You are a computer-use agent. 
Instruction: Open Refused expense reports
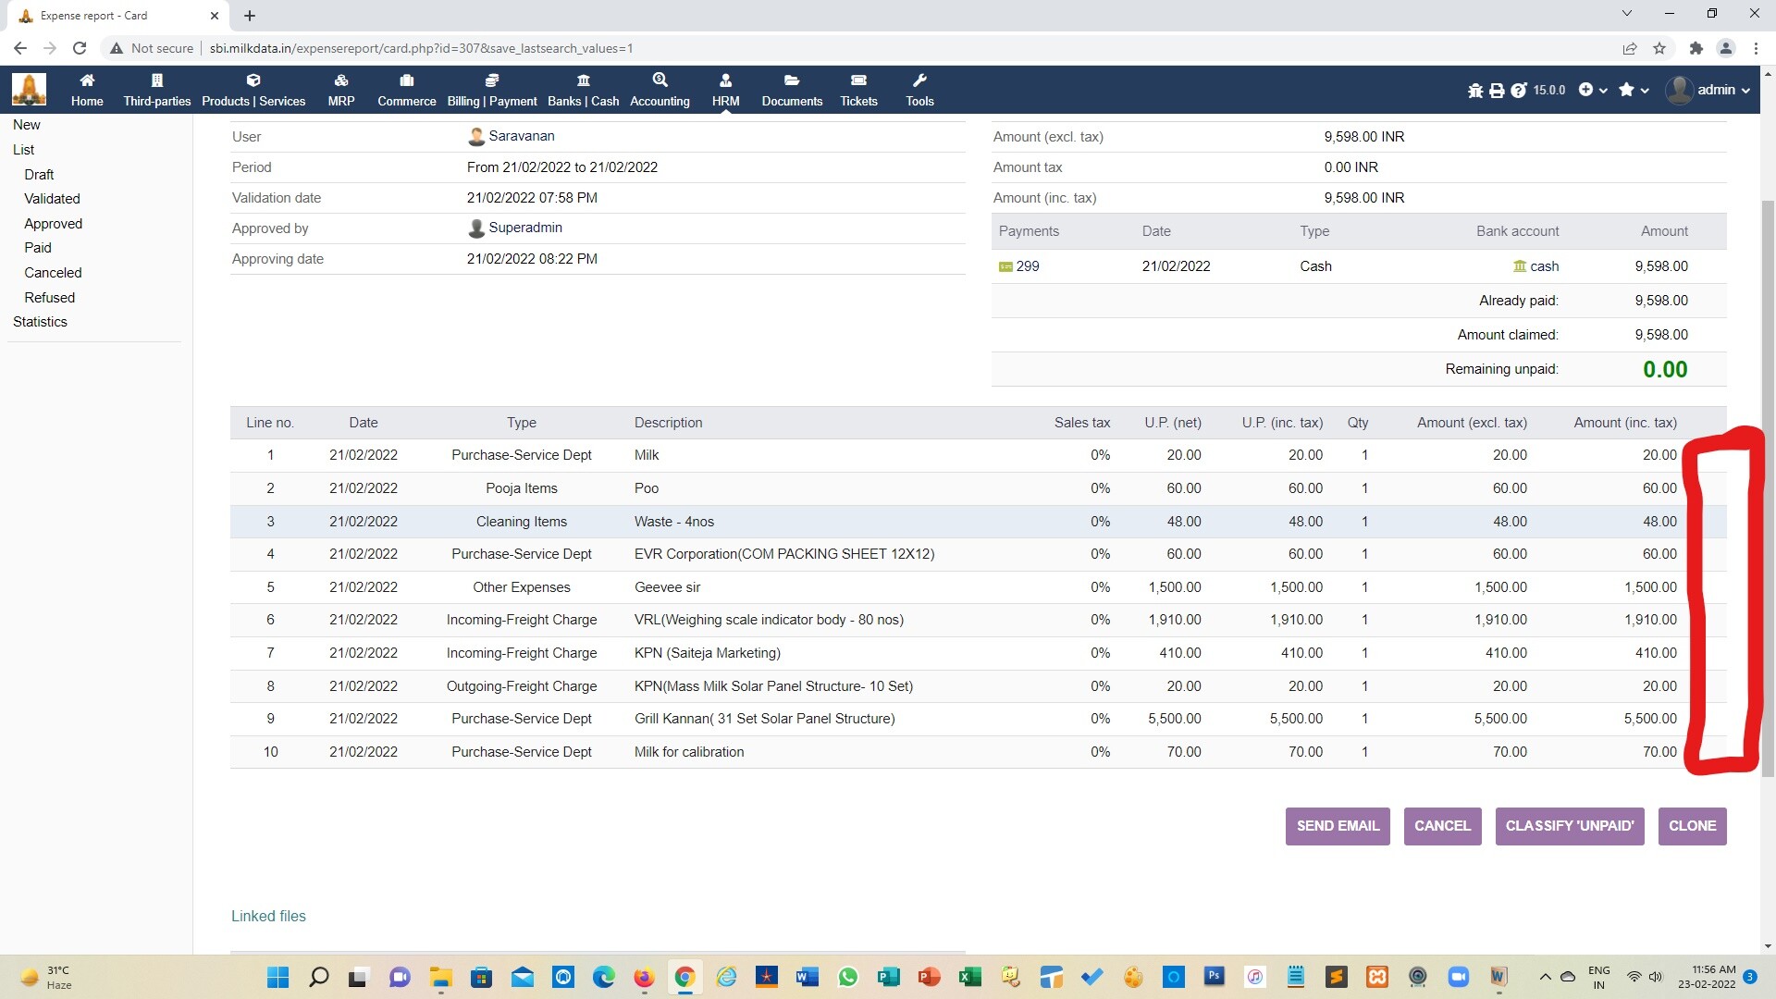(49, 298)
